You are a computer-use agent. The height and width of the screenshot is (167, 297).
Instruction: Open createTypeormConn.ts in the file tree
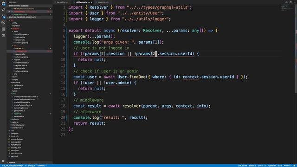tap(23, 105)
